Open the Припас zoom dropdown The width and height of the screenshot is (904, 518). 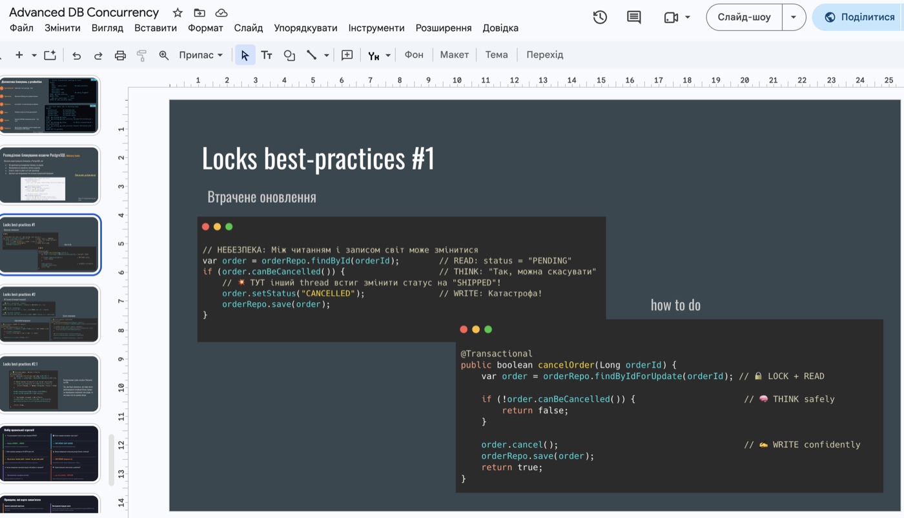[201, 55]
